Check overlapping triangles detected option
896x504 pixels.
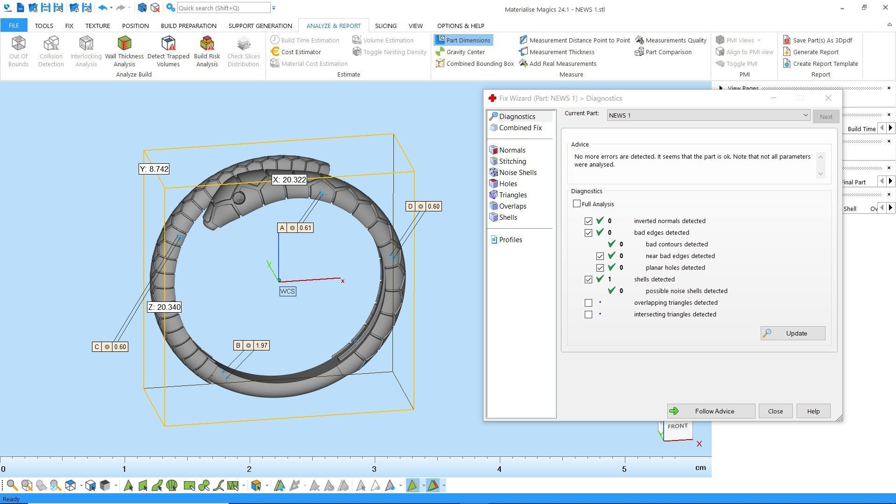(588, 303)
